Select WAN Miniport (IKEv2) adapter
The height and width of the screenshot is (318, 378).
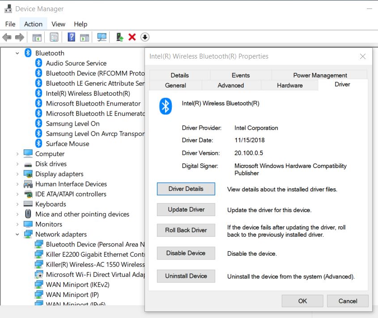click(78, 284)
